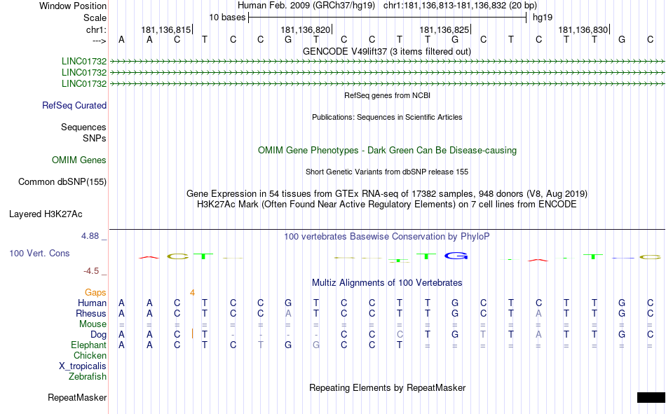Select the Dog alignment row label
666x414 pixels.
tap(99, 335)
